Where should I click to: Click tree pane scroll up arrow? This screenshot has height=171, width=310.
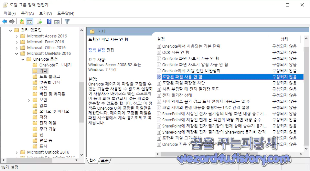82,30
